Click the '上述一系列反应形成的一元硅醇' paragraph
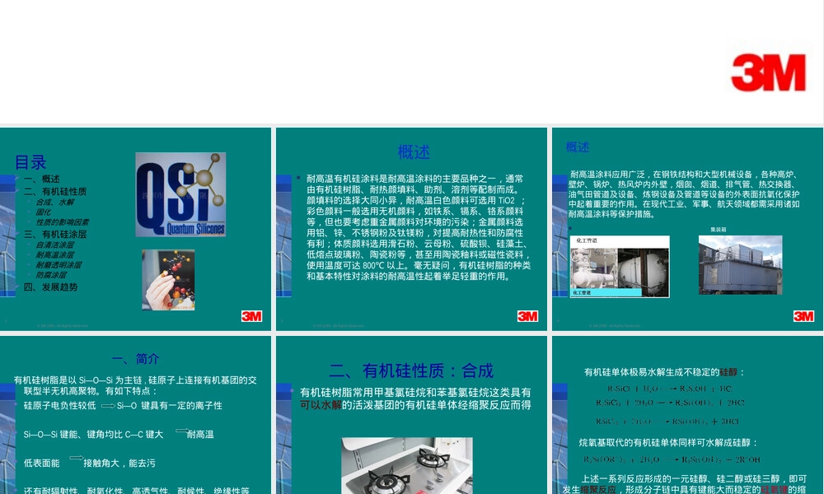The image size is (824, 494). (x=685, y=484)
